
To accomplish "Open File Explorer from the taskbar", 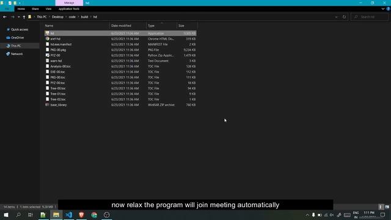I will tap(56, 215).
